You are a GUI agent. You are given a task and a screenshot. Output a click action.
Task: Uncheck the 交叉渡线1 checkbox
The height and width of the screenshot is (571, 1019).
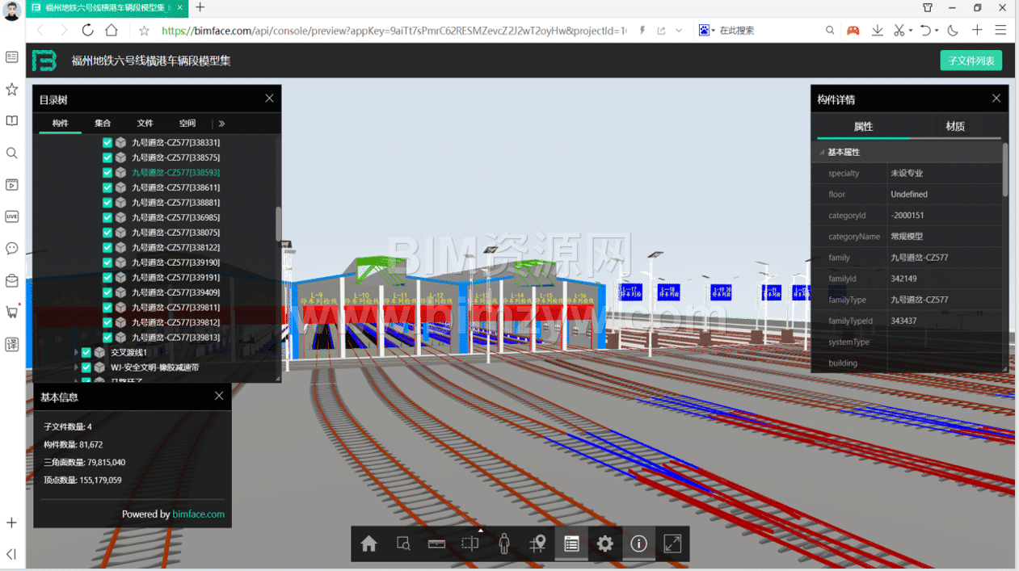[86, 352]
